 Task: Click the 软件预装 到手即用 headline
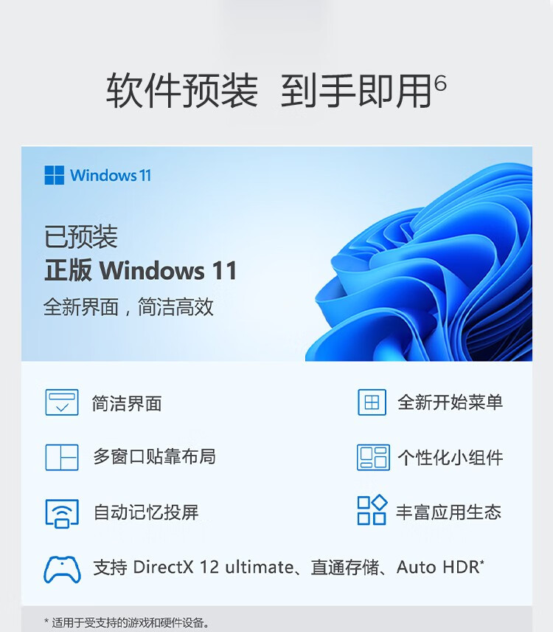click(x=276, y=91)
